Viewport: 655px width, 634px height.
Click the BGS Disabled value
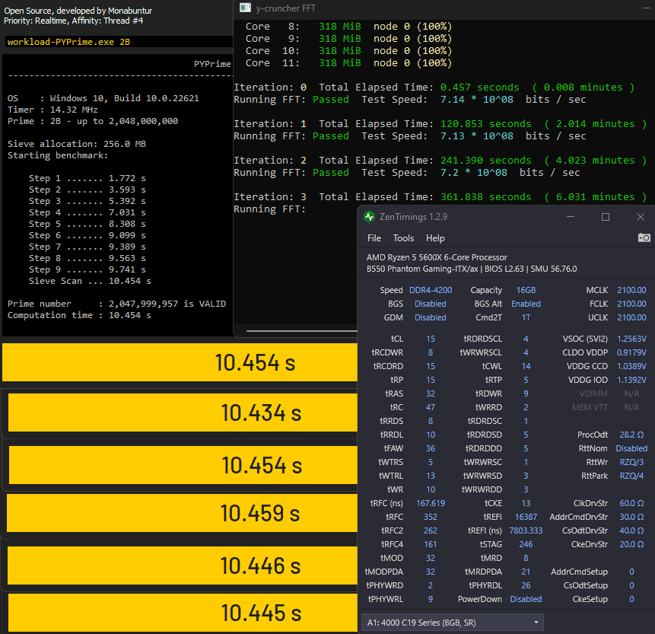[431, 304]
